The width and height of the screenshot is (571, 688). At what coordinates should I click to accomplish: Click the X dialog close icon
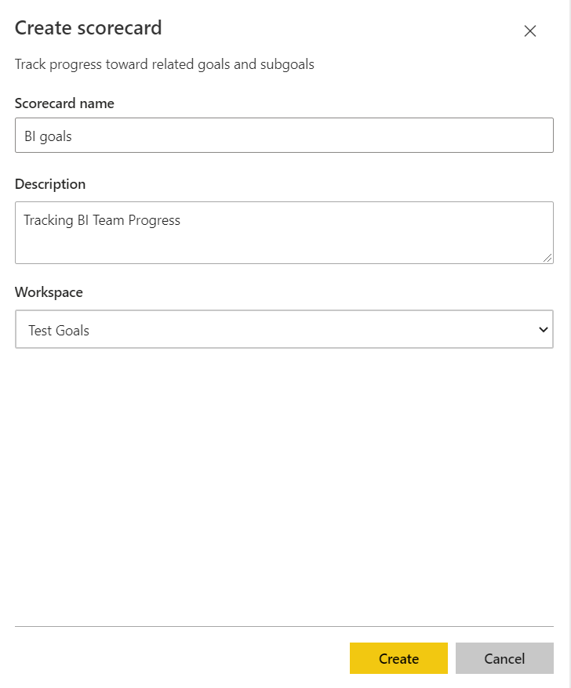(x=530, y=31)
